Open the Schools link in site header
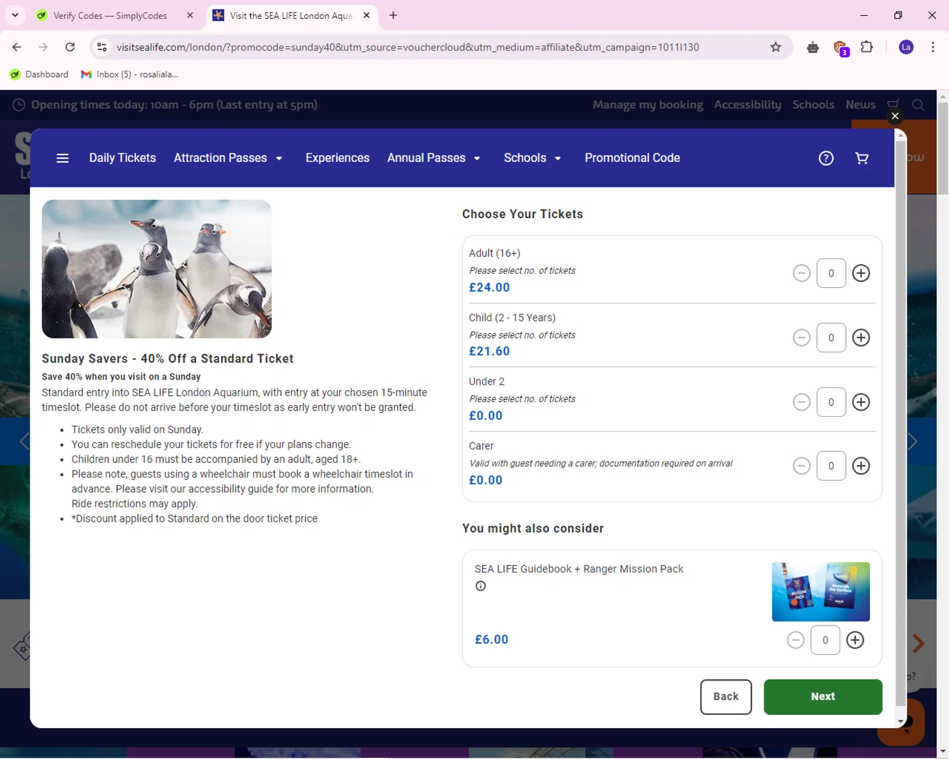Viewport: 949px width, 759px height. [813, 105]
